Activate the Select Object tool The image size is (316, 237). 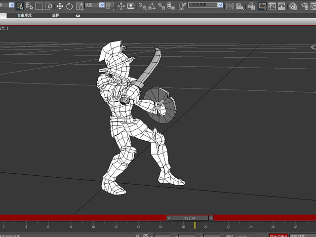20,6
